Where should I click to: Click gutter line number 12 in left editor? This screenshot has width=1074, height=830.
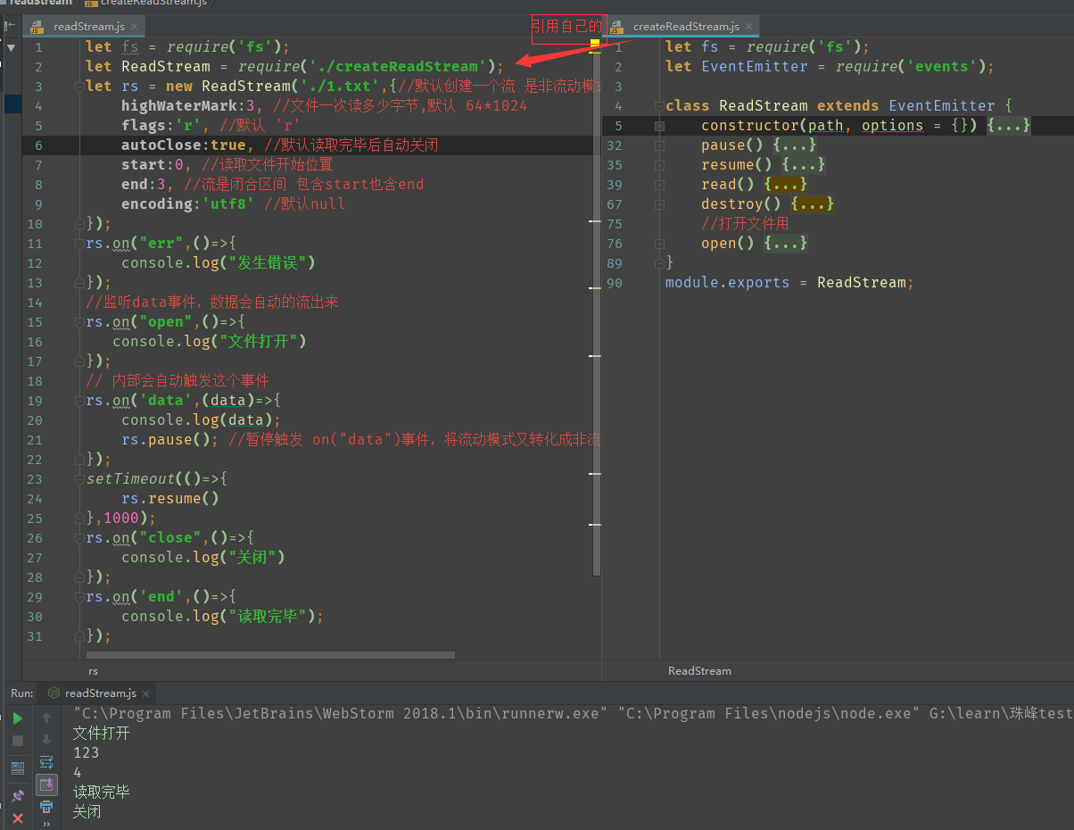tap(34, 263)
